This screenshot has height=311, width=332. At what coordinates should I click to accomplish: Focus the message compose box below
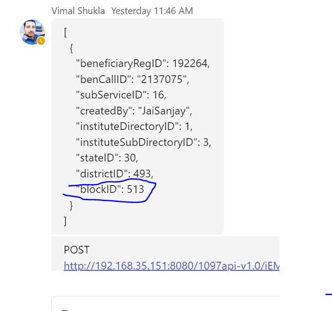pyautogui.click(x=165, y=304)
